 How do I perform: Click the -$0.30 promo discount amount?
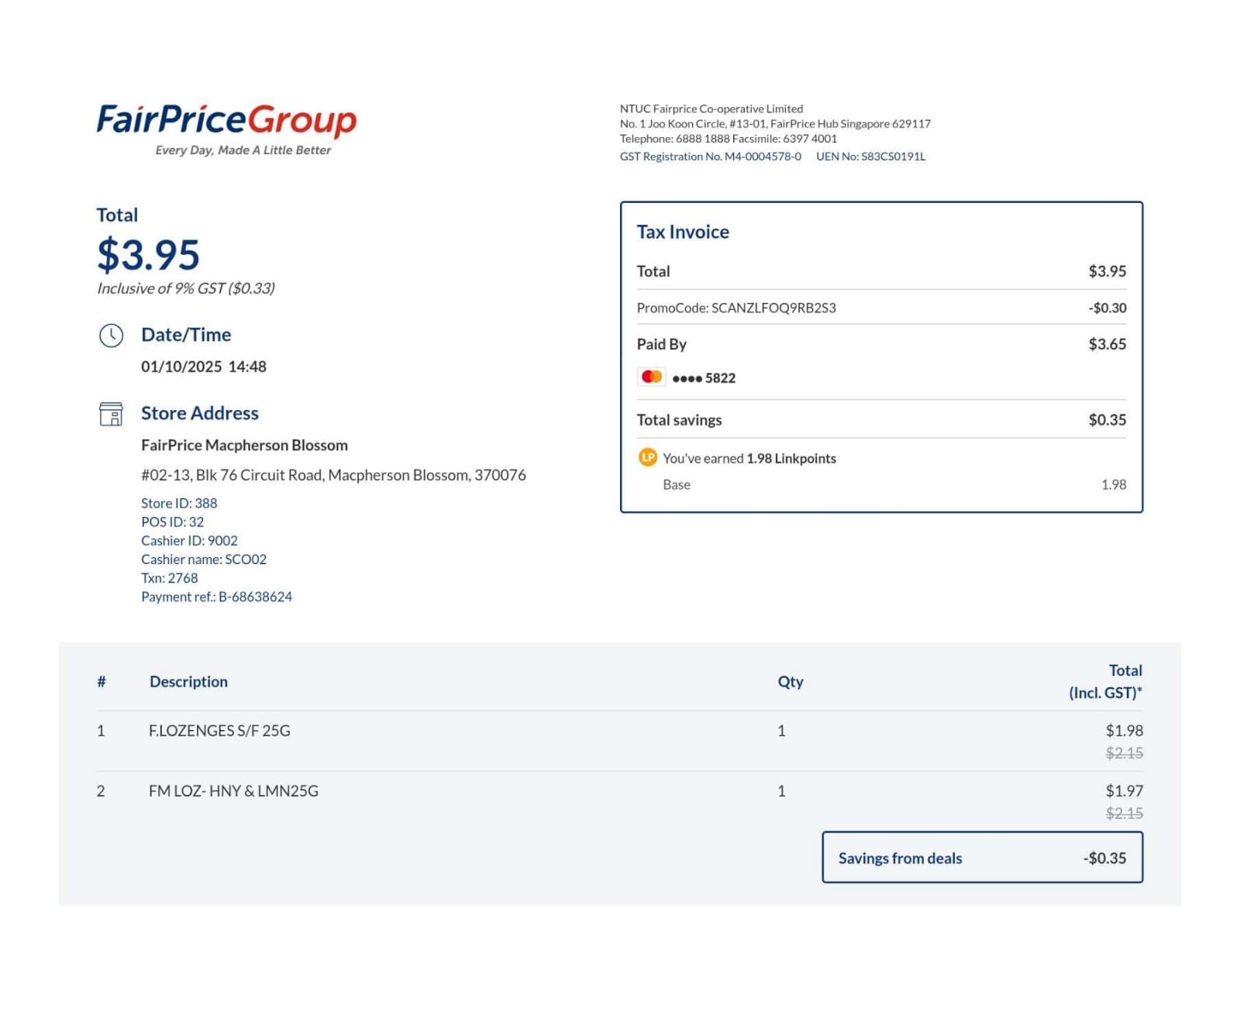pos(1107,308)
